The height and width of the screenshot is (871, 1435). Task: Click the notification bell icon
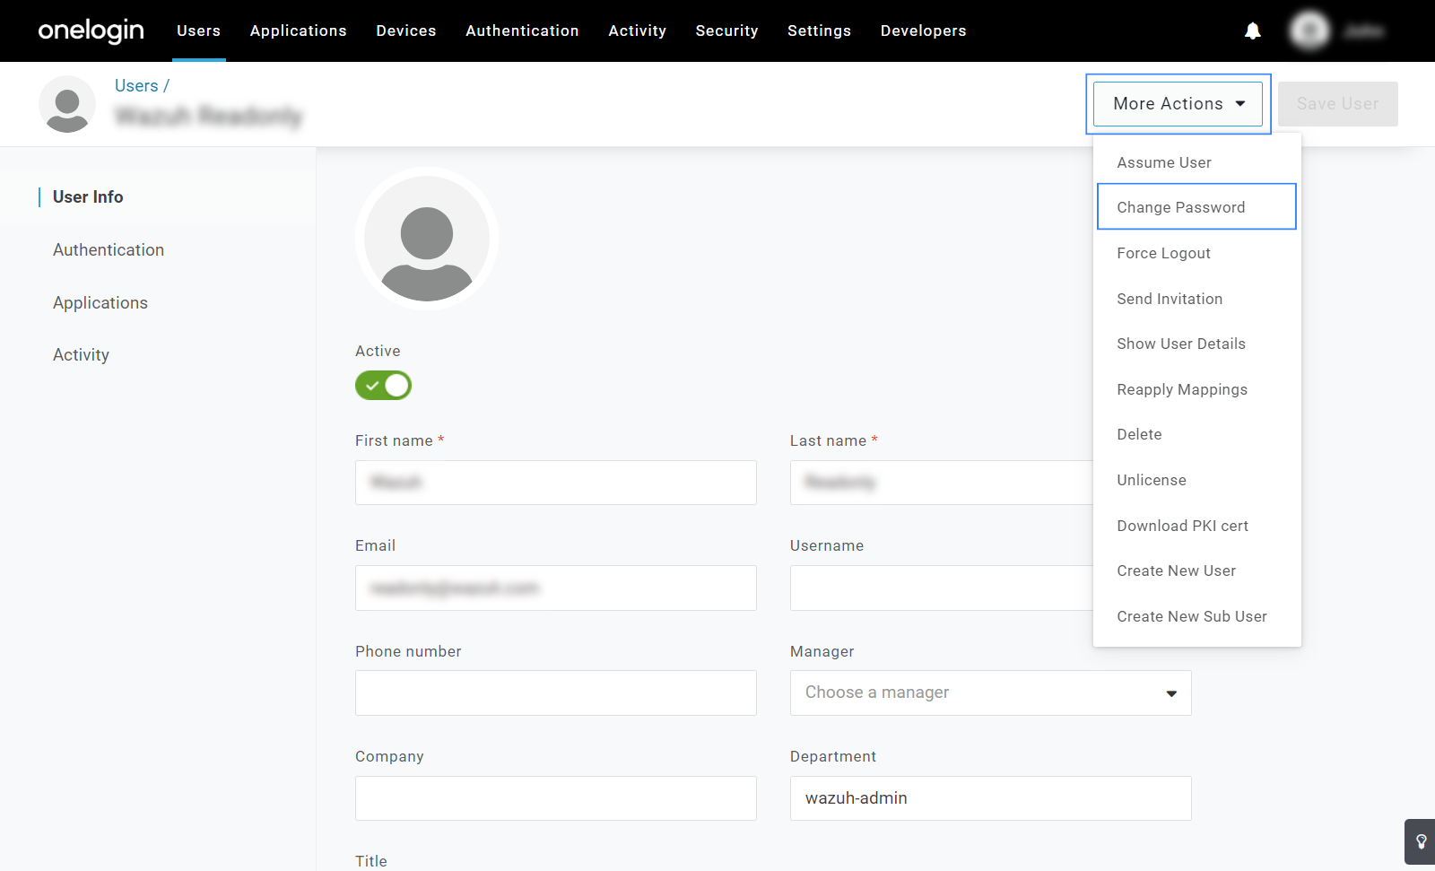pos(1252,31)
